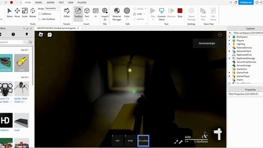
Task: Toggle the Toolbox panel button
Action: 78,14
